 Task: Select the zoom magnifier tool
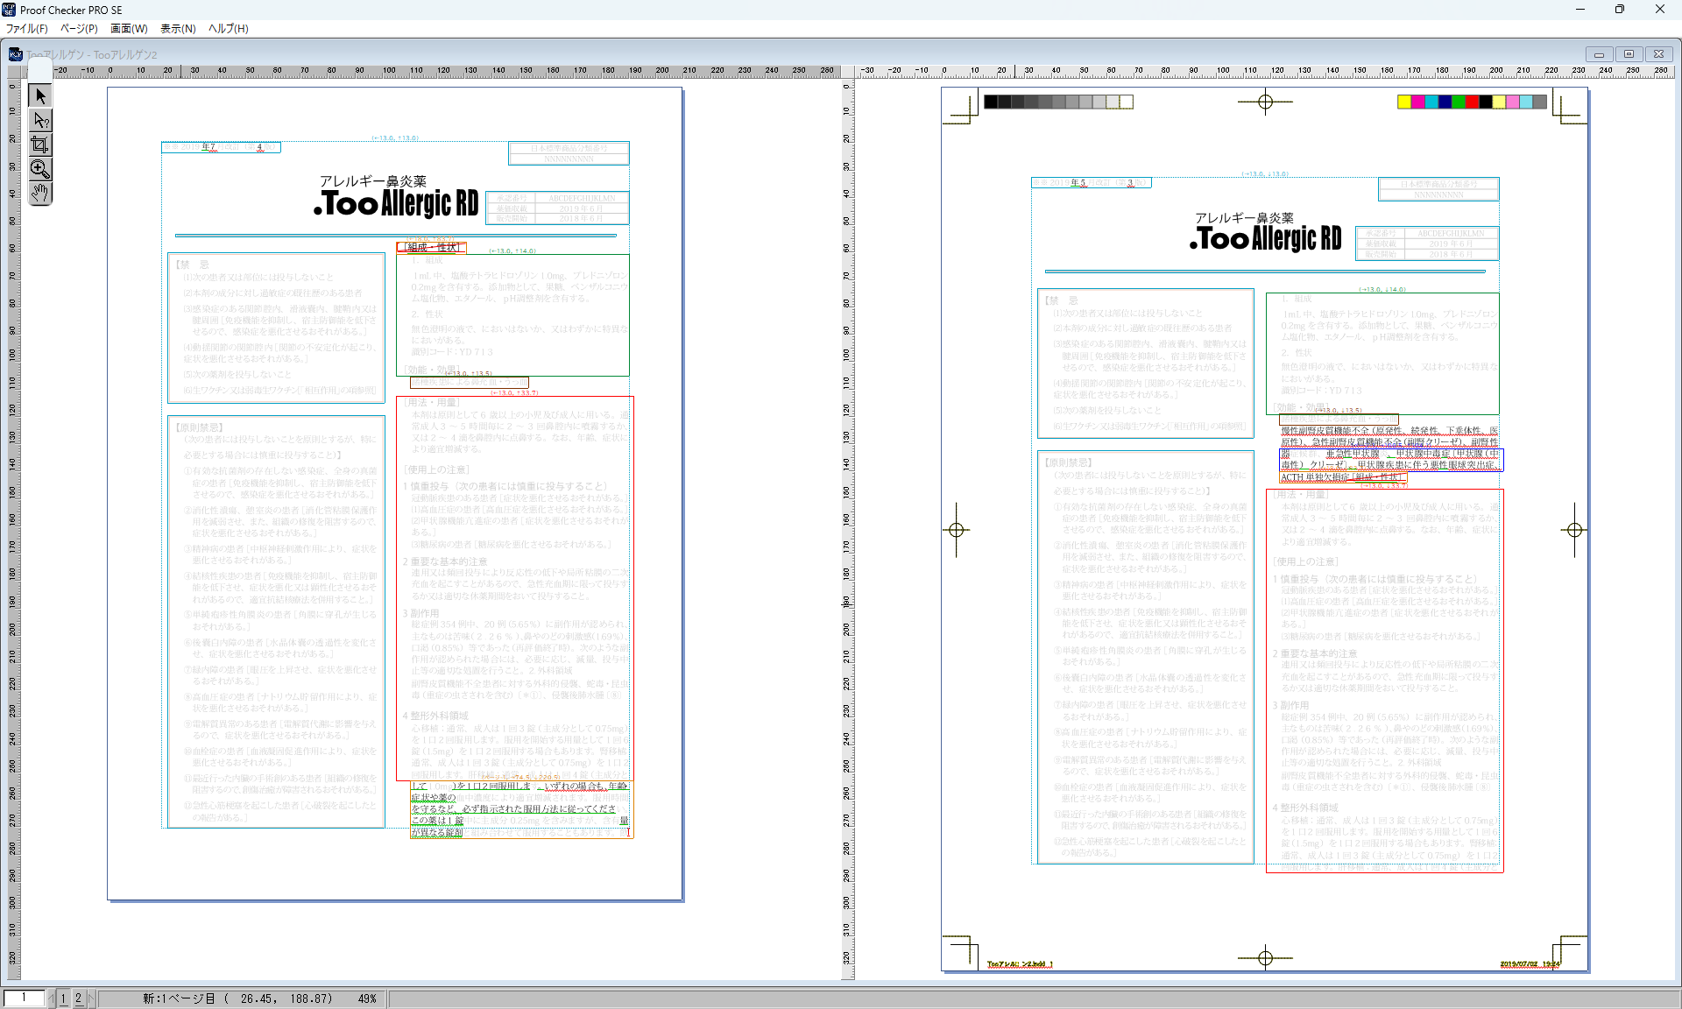[40, 169]
